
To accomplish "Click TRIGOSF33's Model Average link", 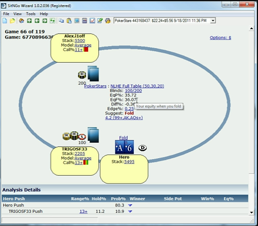I will tap(83, 158).
